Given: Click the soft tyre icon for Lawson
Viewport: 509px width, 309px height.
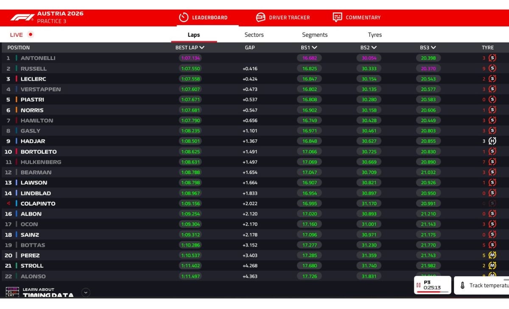Looking at the screenshot, I should [492, 183].
